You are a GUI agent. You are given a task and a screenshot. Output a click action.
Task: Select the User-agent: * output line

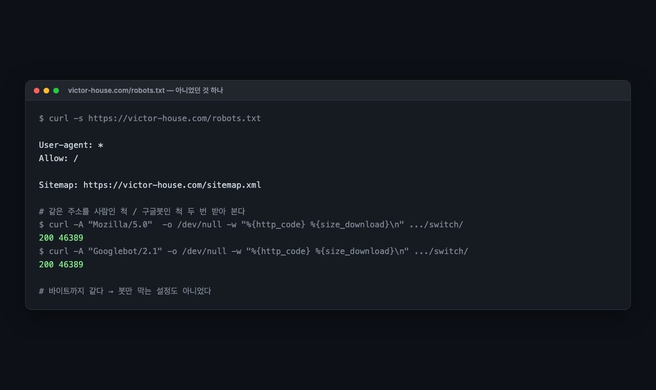[71, 145]
